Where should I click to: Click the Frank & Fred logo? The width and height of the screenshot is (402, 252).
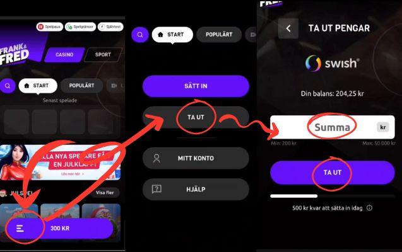[14, 54]
